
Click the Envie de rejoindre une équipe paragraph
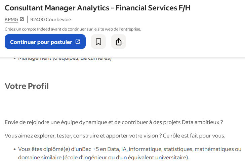114,122
